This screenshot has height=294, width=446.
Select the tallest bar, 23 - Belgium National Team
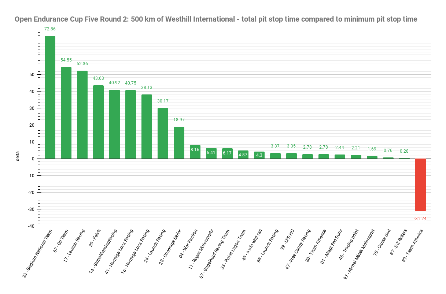click(50, 97)
